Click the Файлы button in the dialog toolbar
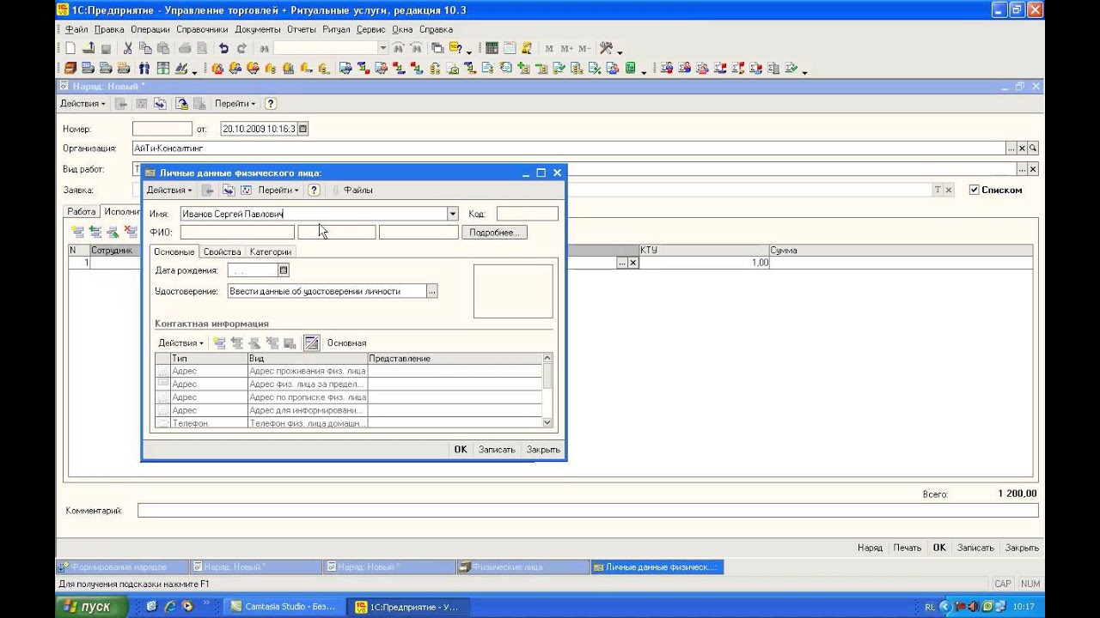Viewport: 1100px width, 618px height. click(354, 190)
